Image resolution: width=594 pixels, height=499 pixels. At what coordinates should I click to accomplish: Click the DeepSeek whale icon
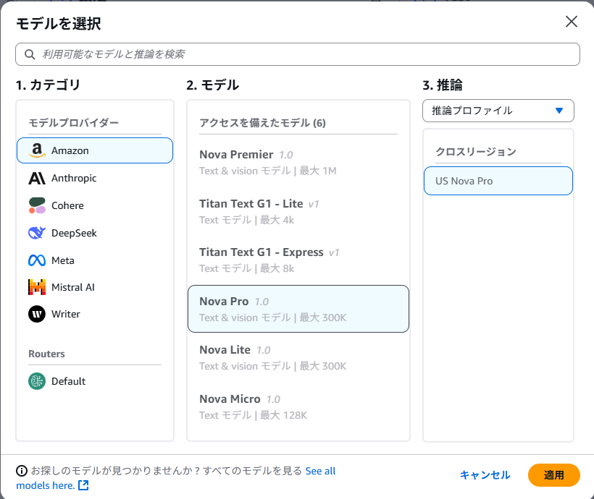pyautogui.click(x=37, y=233)
